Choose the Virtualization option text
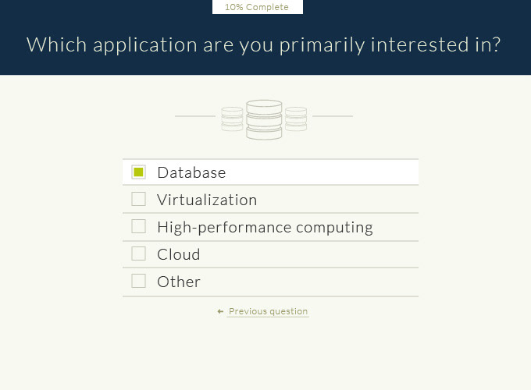 click(x=207, y=200)
